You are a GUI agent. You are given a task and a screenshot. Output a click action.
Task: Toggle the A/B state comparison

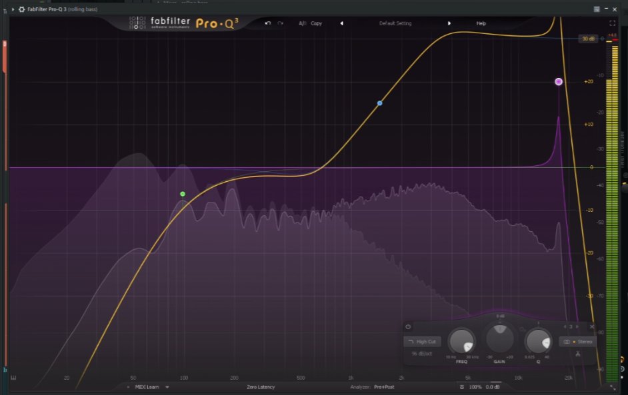pyautogui.click(x=303, y=23)
